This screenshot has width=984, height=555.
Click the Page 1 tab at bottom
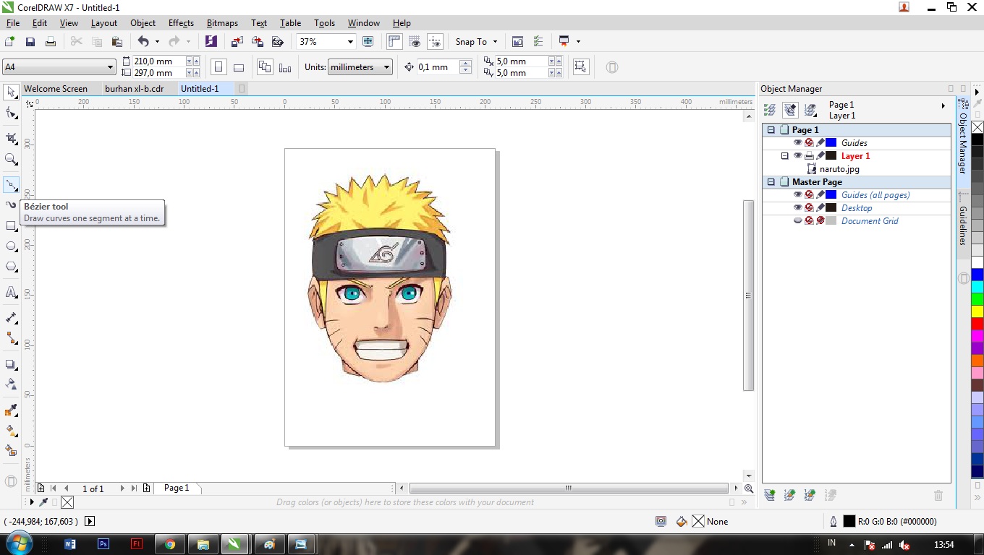pos(177,489)
